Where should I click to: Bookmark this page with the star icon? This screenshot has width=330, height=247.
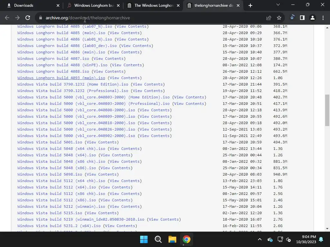279,18
